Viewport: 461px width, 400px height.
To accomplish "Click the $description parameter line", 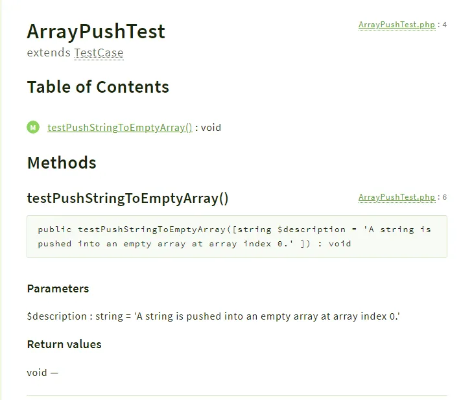I will [x=213, y=316].
